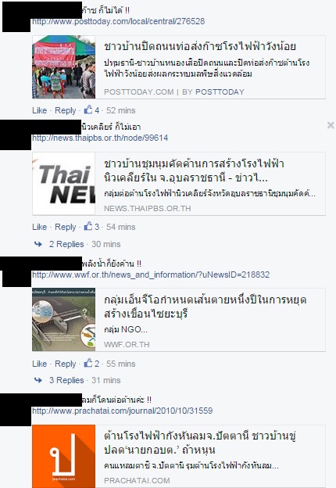The width and height of the screenshot is (336, 488).
Task: Reply to the comment posted 54 mins ago
Action: 66,228
